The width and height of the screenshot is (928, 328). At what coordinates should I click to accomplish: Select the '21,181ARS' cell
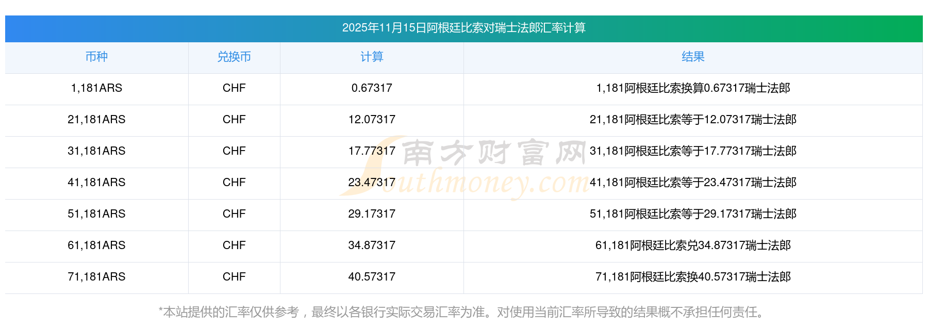96,120
